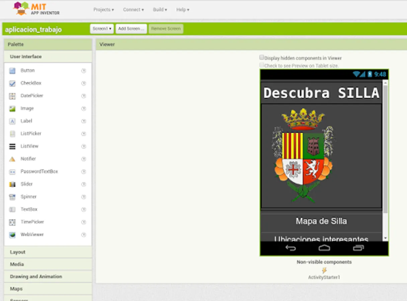Select the ListPicker component icon
This screenshot has height=301, width=407.
point(12,134)
